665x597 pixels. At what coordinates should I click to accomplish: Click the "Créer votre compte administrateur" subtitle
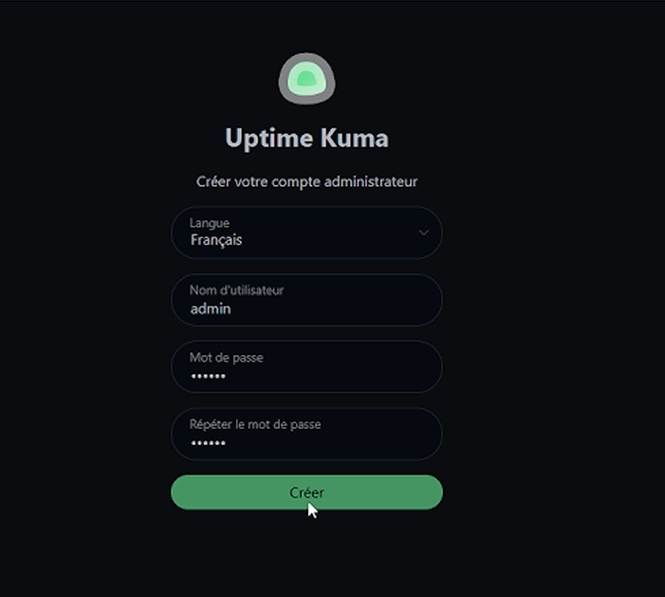(306, 181)
